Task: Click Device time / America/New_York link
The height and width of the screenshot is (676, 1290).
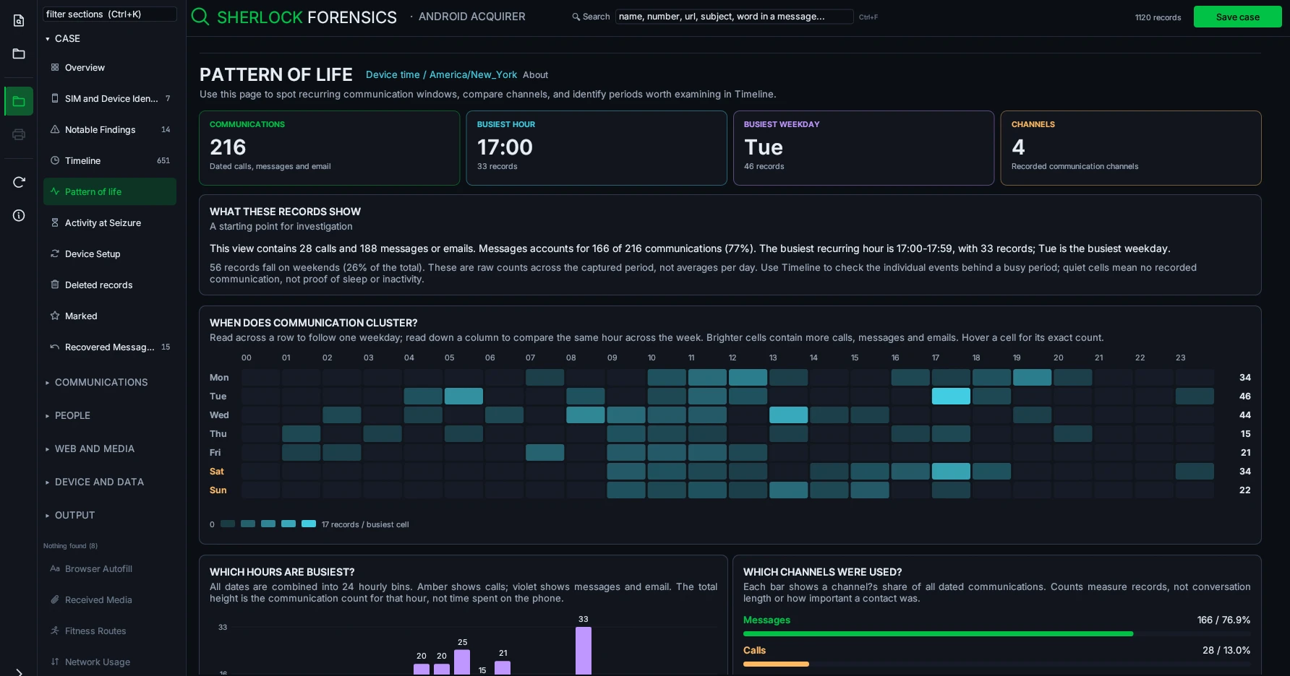Action: (x=441, y=74)
